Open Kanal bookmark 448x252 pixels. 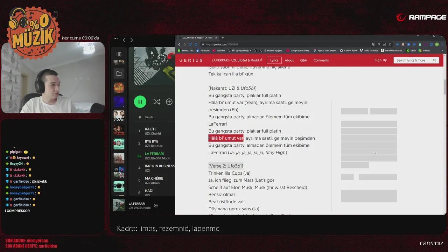[411, 50]
